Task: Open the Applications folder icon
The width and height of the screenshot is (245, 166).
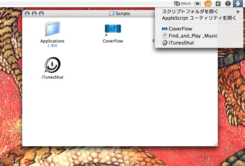Action: 53,29
